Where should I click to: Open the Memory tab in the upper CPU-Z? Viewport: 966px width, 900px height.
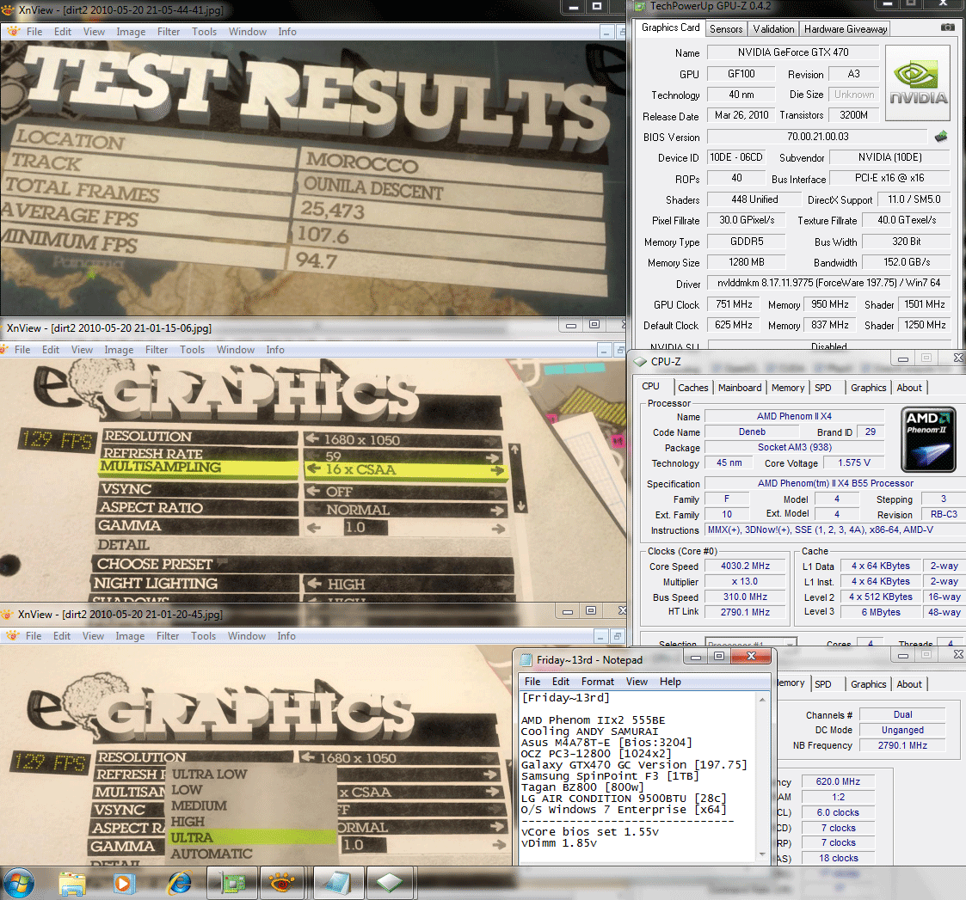pyautogui.click(x=788, y=387)
